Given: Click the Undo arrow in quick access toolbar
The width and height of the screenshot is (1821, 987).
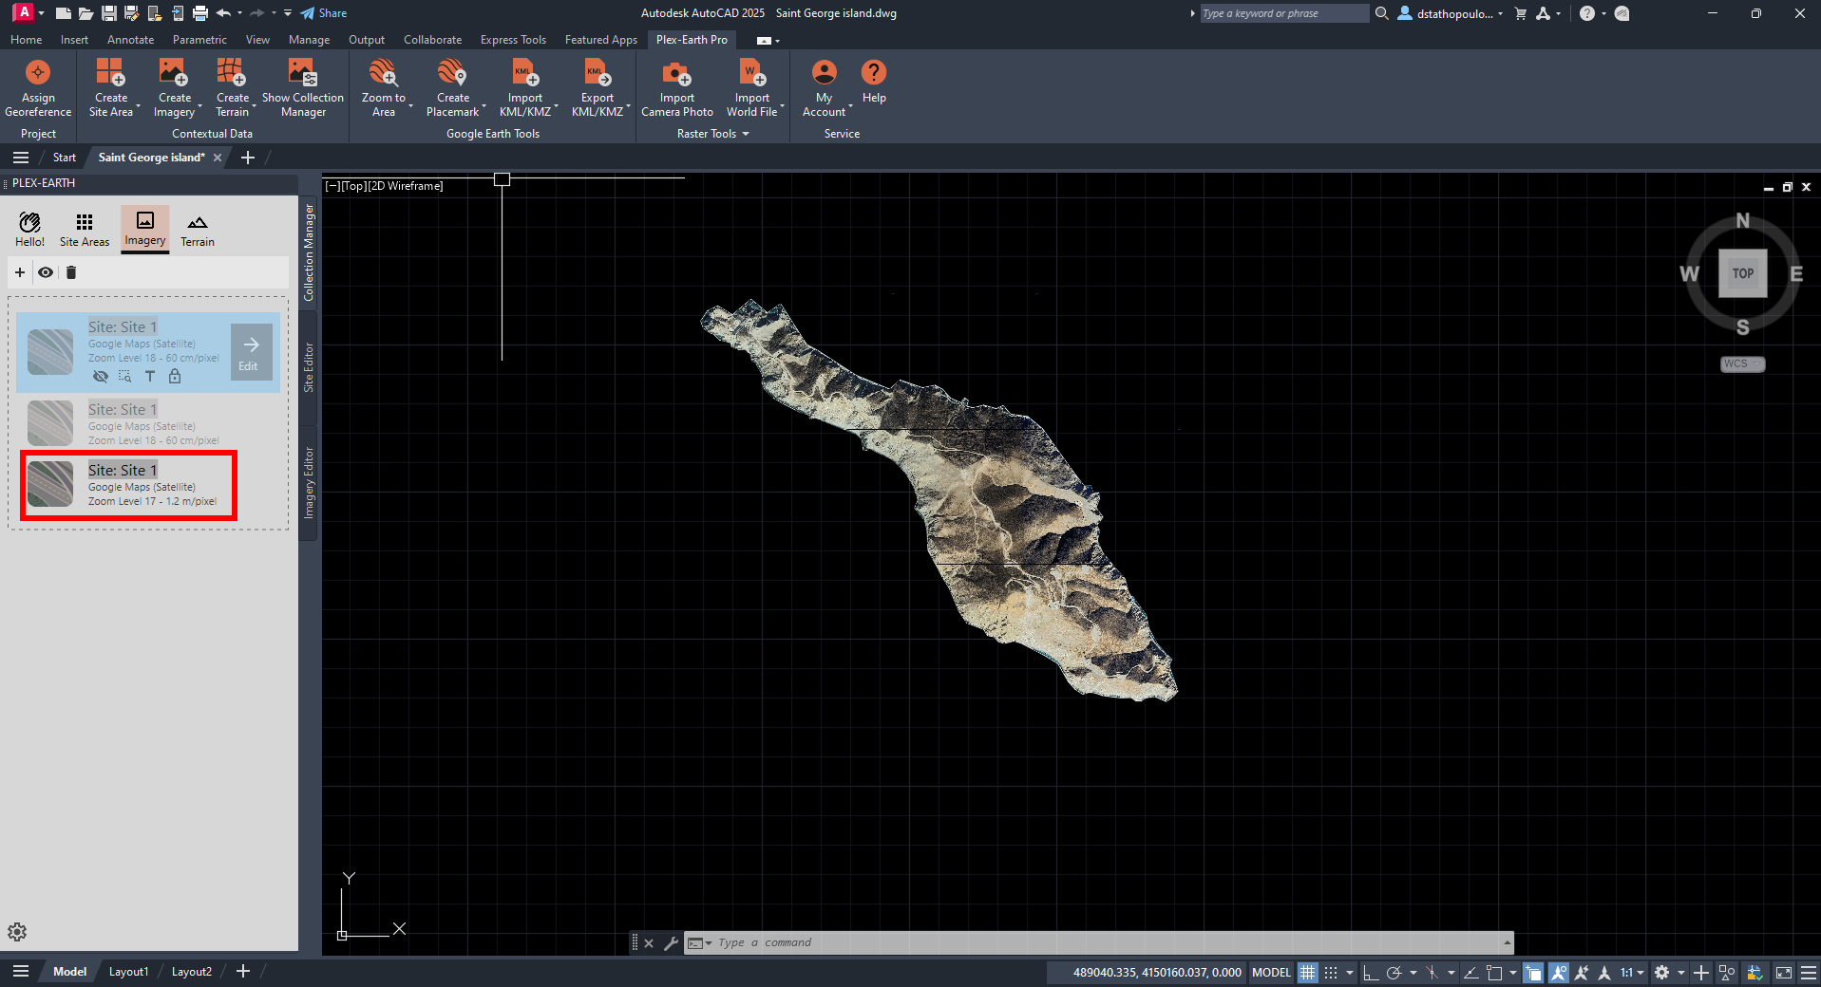Looking at the screenshot, I should pyautogui.click(x=223, y=13).
